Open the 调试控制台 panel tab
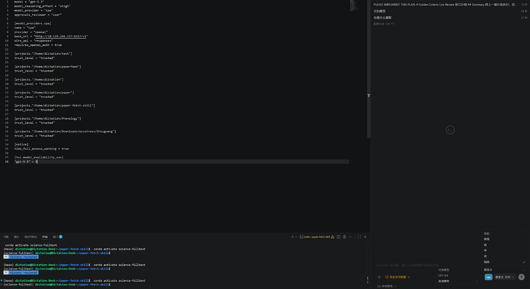The image size is (530, 289). coord(31,237)
